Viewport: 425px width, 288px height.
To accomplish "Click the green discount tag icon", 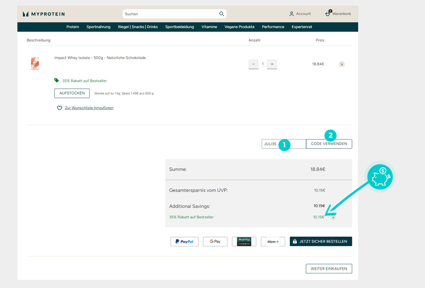I will tap(56, 80).
